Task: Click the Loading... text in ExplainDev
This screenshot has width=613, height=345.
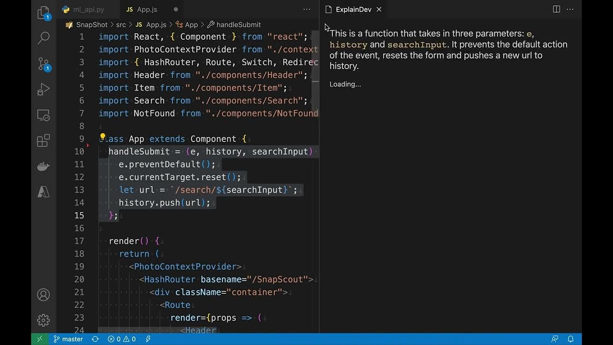Action: coord(345,84)
